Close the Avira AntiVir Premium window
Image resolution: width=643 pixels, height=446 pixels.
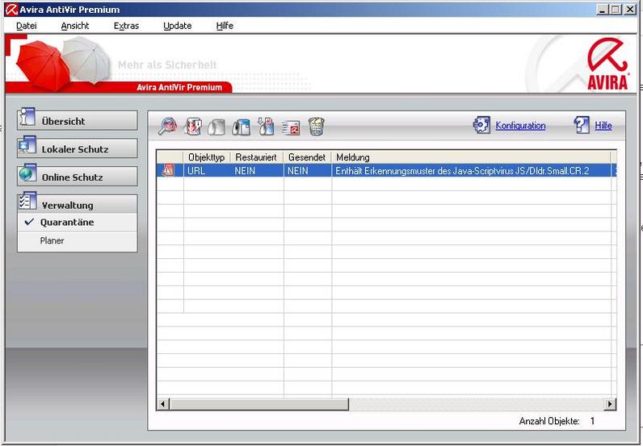630,10
